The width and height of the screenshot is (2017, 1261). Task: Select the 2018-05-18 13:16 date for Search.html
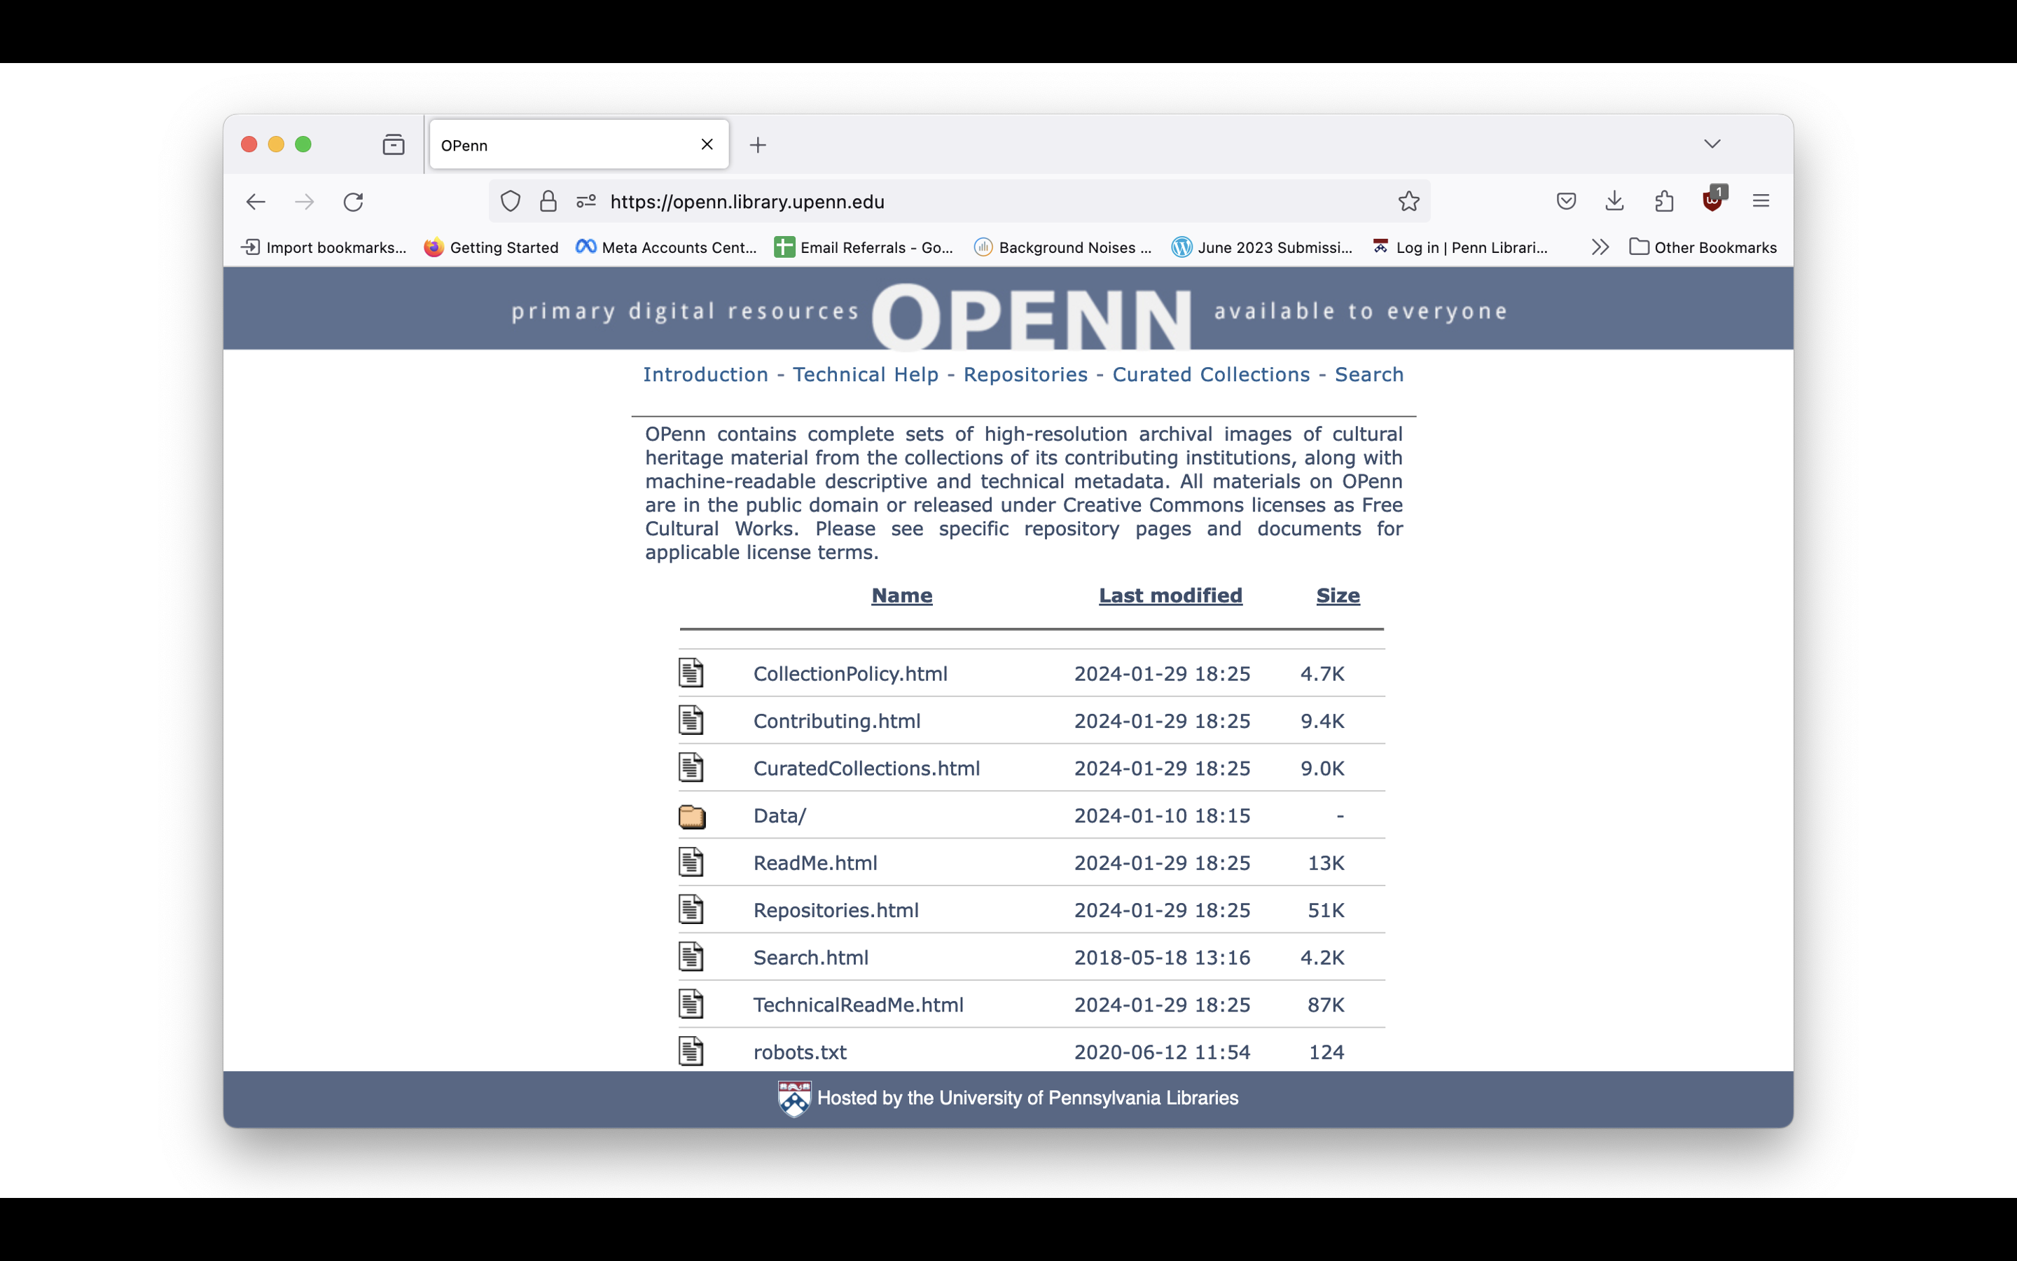coord(1162,958)
